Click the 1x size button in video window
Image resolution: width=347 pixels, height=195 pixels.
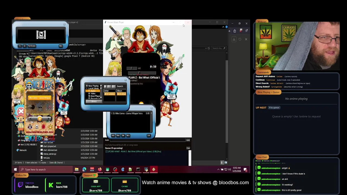point(20,46)
